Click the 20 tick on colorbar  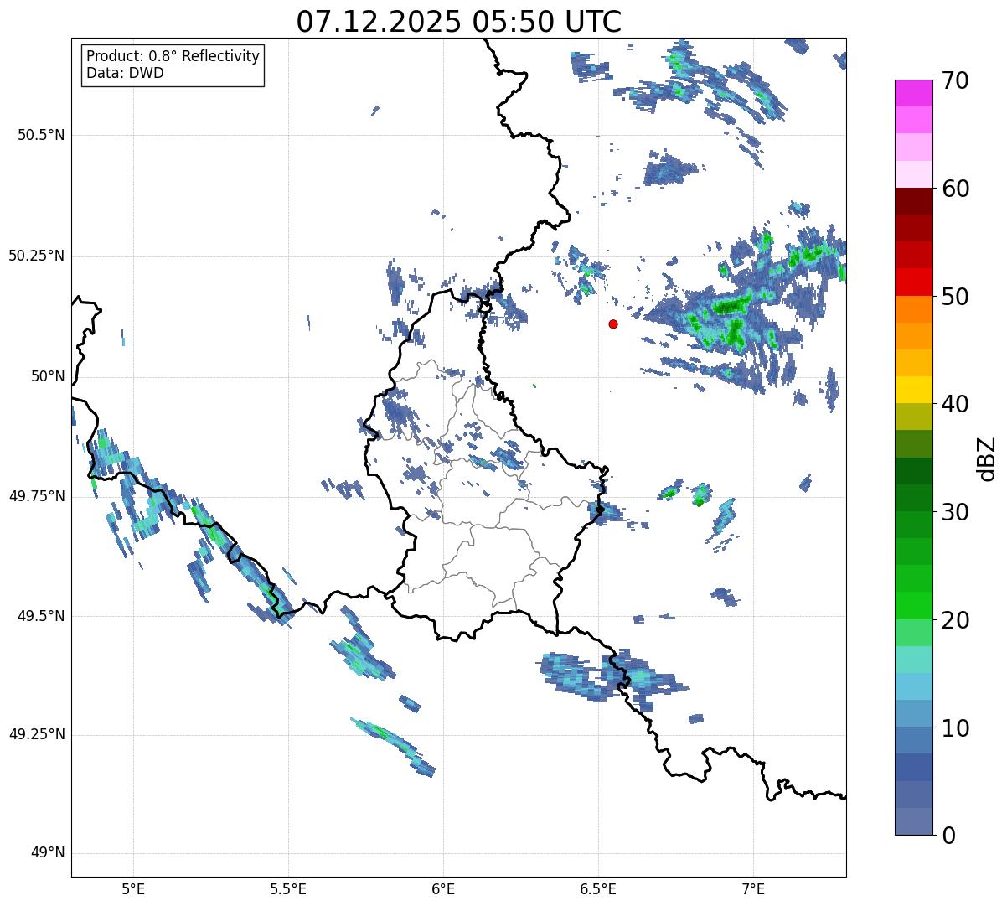coord(955,620)
